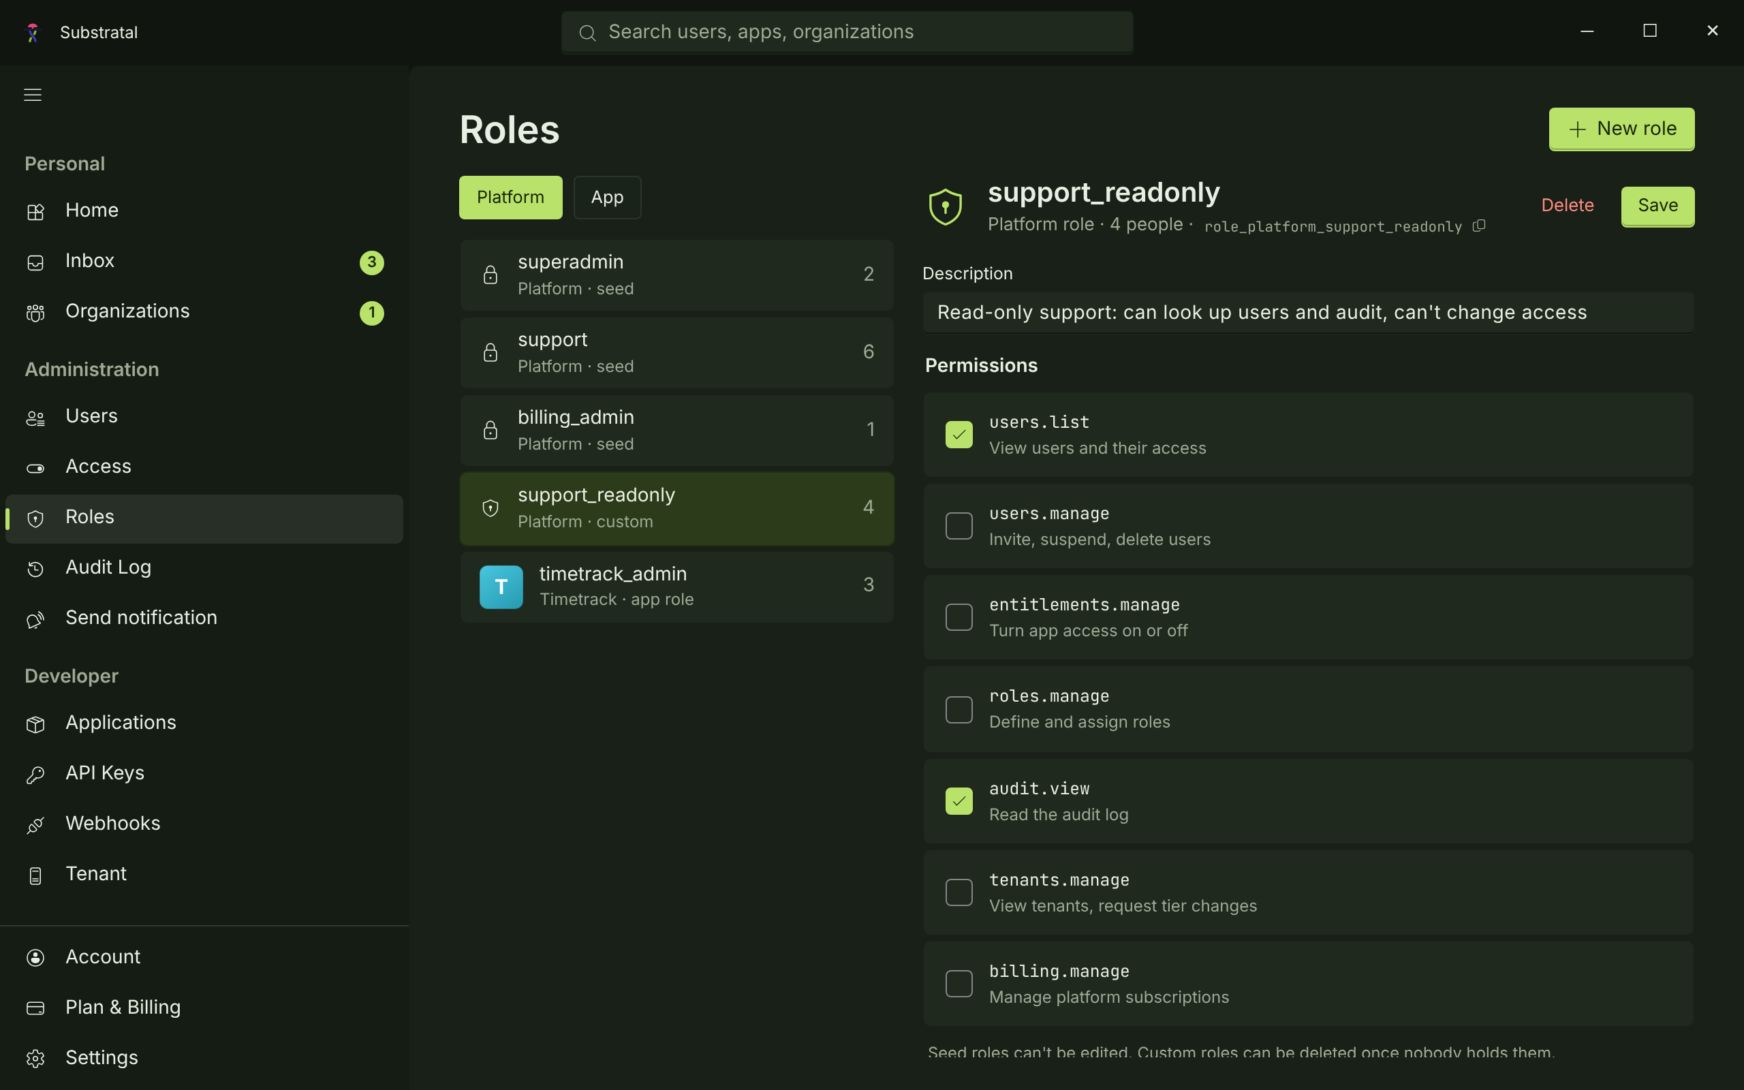Select the timetrack_admin role in the list
Screen dimensions: 1744x1090
pos(676,587)
